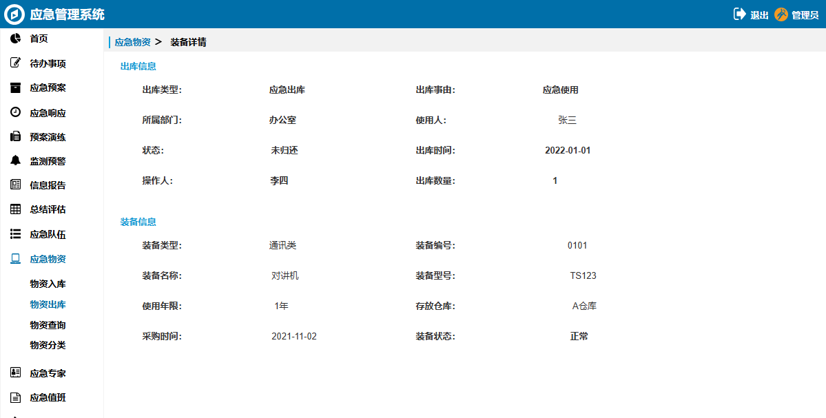Click the 管理员 user avatar icon

[781, 14]
